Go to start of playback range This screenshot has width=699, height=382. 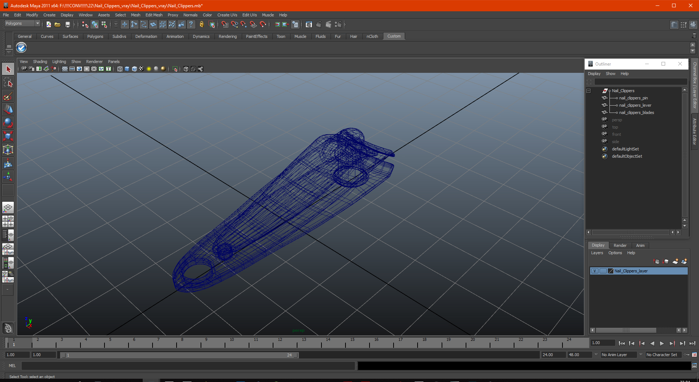pyautogui.click(x=622, y=343)
